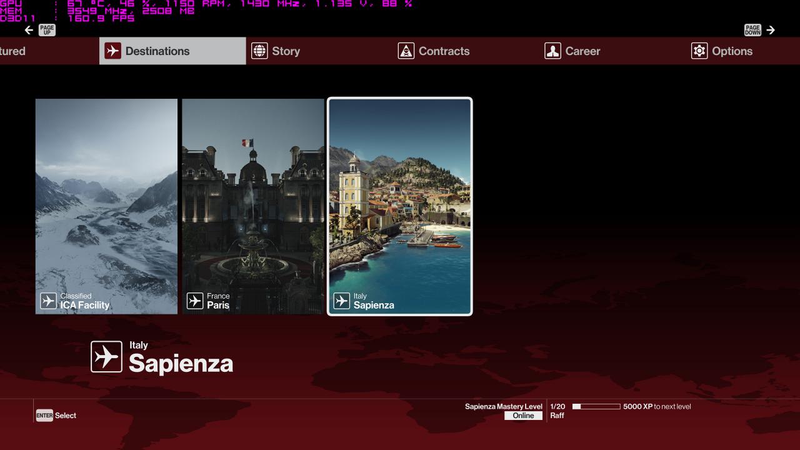This screenshot has width=800, height=450.
Task: Click Paris title on second card
Action: point(218,306)
